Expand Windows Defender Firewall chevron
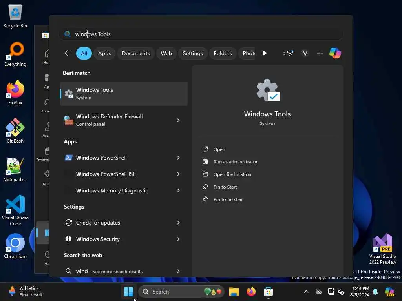This screenshot has width=402, height=301. click(179, 120)
